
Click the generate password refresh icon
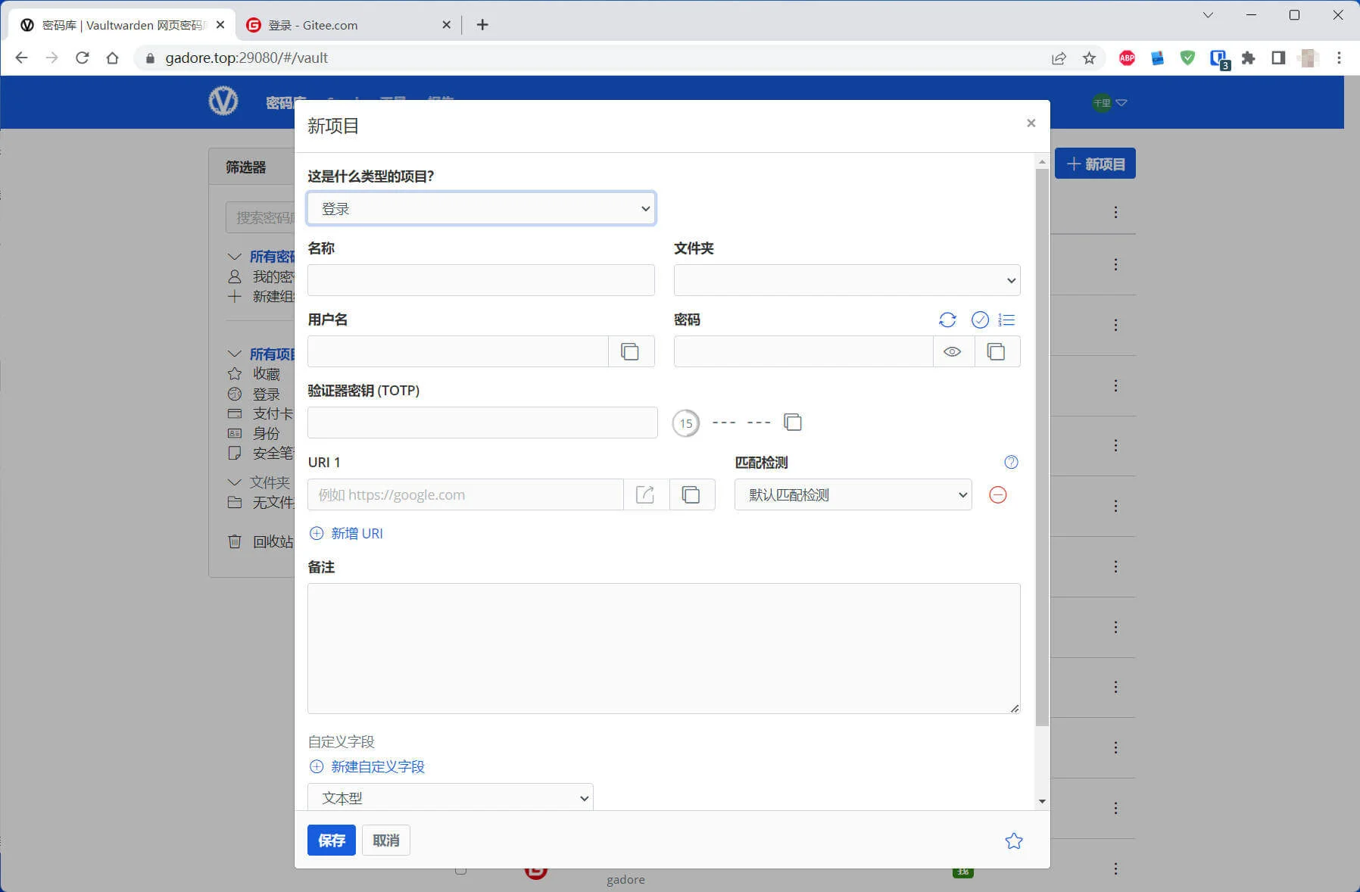947,320
